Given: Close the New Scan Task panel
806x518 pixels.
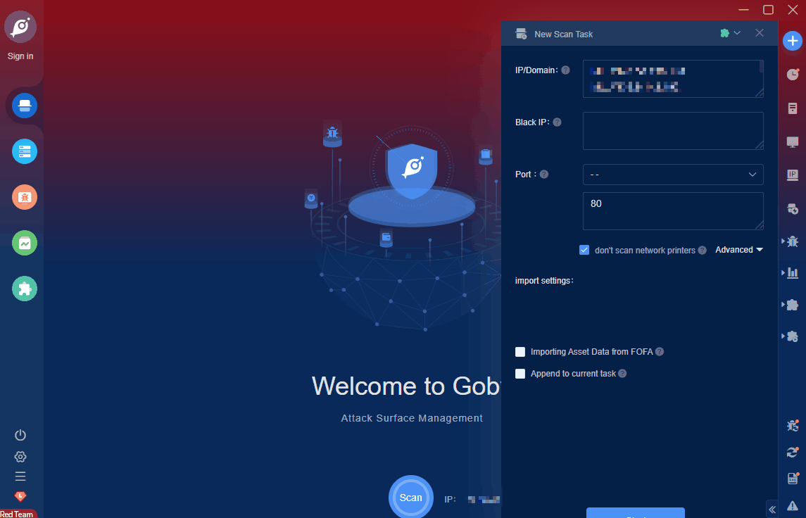Looking at the screenshot, I should pos(760,33).
